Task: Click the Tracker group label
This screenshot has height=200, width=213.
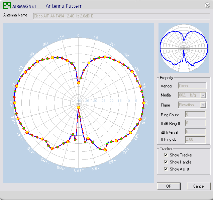Action: (166, 149)
